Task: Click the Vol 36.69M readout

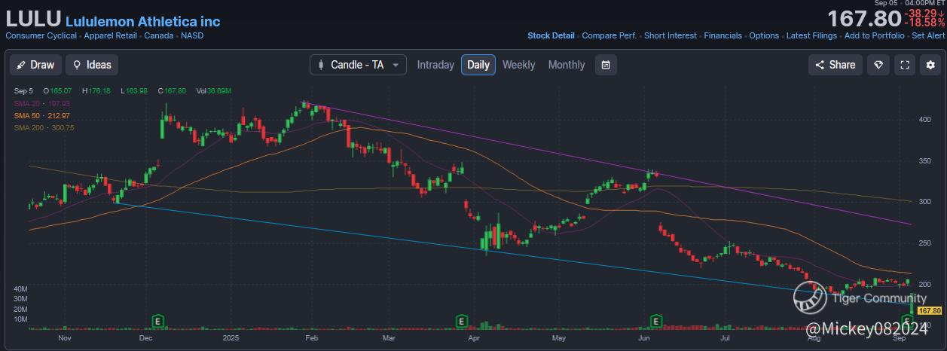Action: pyautogui.click(x=213, y=91)
